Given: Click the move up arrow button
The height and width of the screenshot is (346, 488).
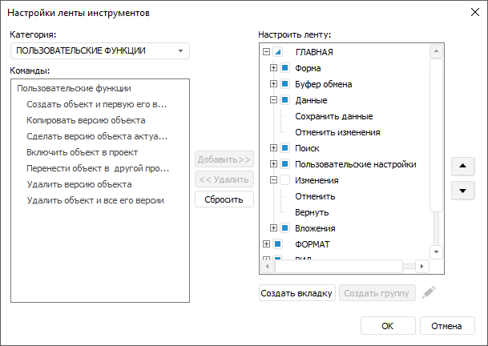Looking at the screenshot, I should 462,167.
